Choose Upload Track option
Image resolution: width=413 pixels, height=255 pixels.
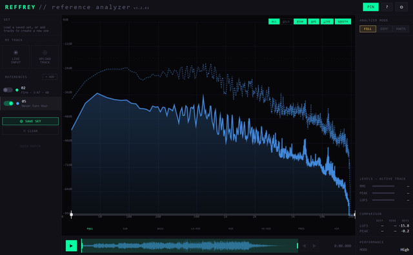pyautogui.click(x=45, y=57)
